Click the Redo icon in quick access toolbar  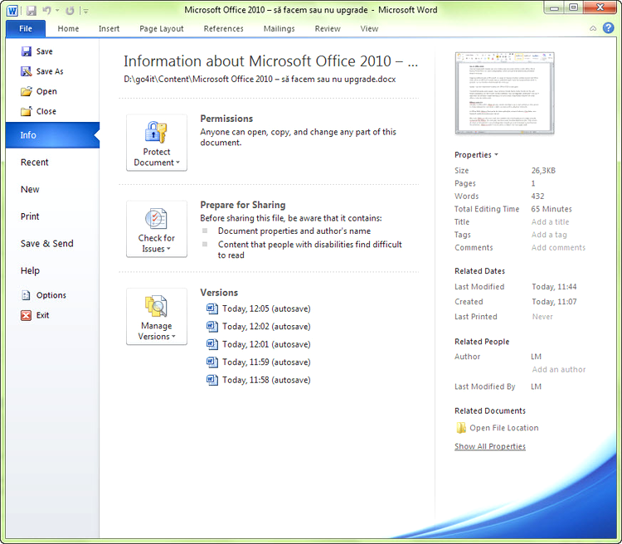pyautogui.click(x=70, y=11)
